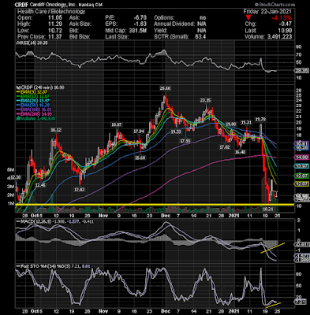
Task: Select the cyan EMA(20) legend entry
Action: 33,101
